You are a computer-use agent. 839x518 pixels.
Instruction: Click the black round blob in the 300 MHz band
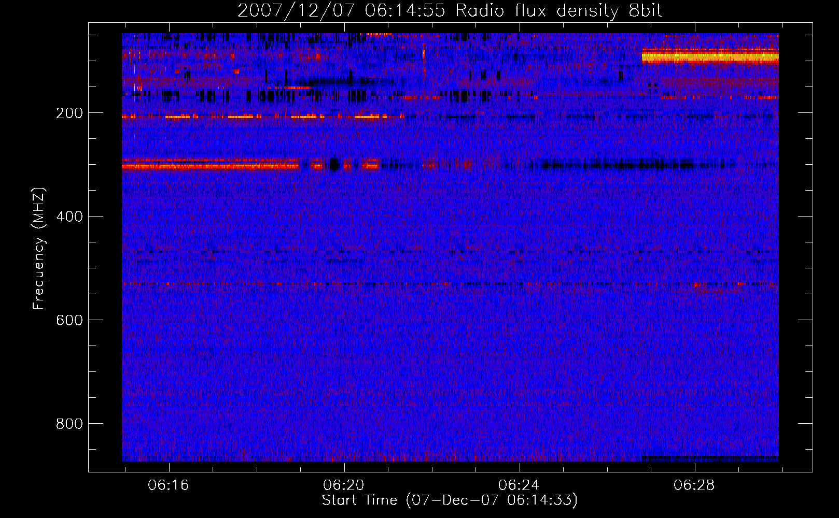pyautogui.click(x=334, y=165)
